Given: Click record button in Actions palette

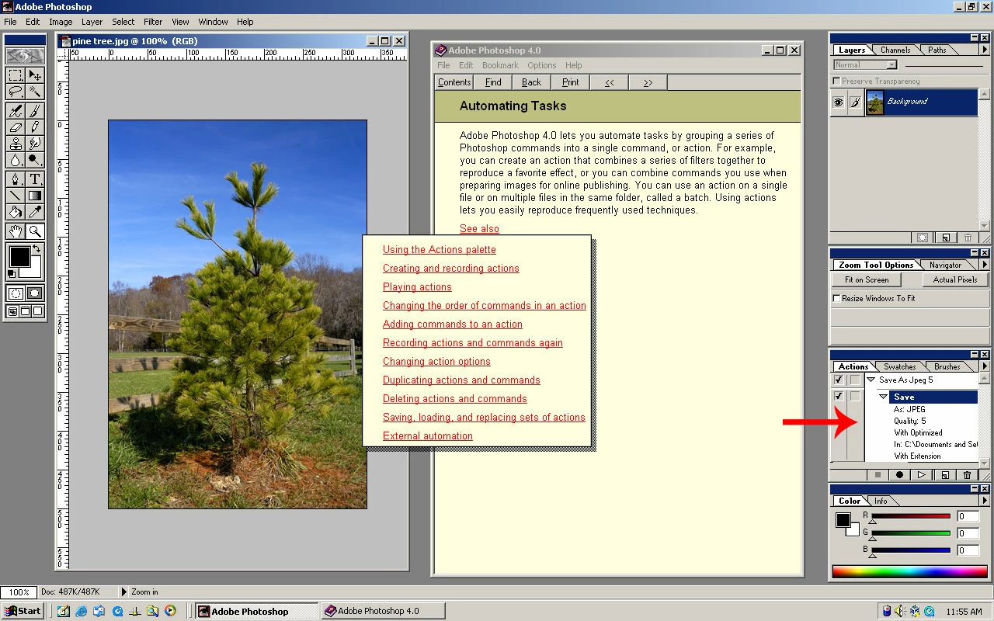Looking at the screenshot, I should point(899,475).
